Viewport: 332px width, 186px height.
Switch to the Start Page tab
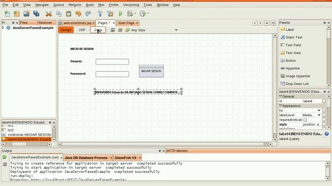pyautogui.click(x=126, y=23)
